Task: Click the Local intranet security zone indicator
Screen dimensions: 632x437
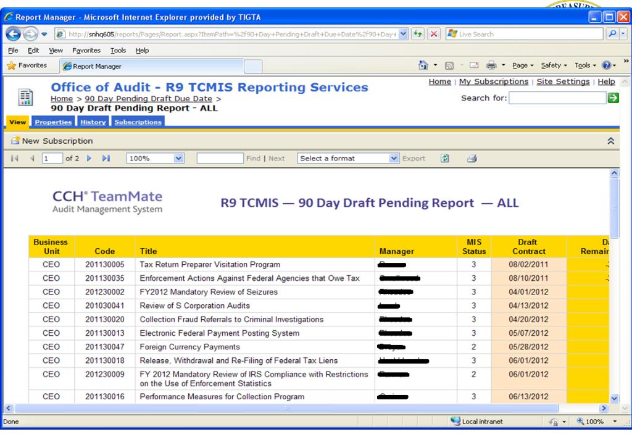Action: [x=476, y=422]
